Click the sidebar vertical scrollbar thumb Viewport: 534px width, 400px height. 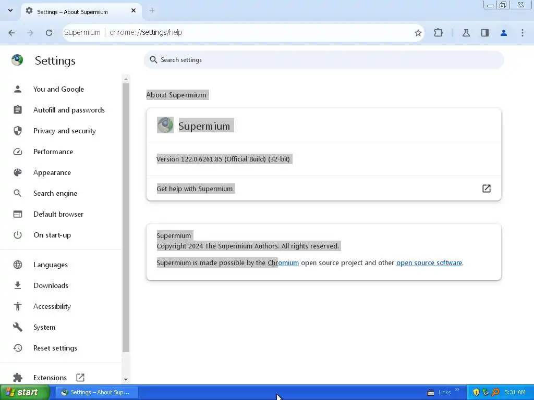pyautogui.click(x=126, y=218)
